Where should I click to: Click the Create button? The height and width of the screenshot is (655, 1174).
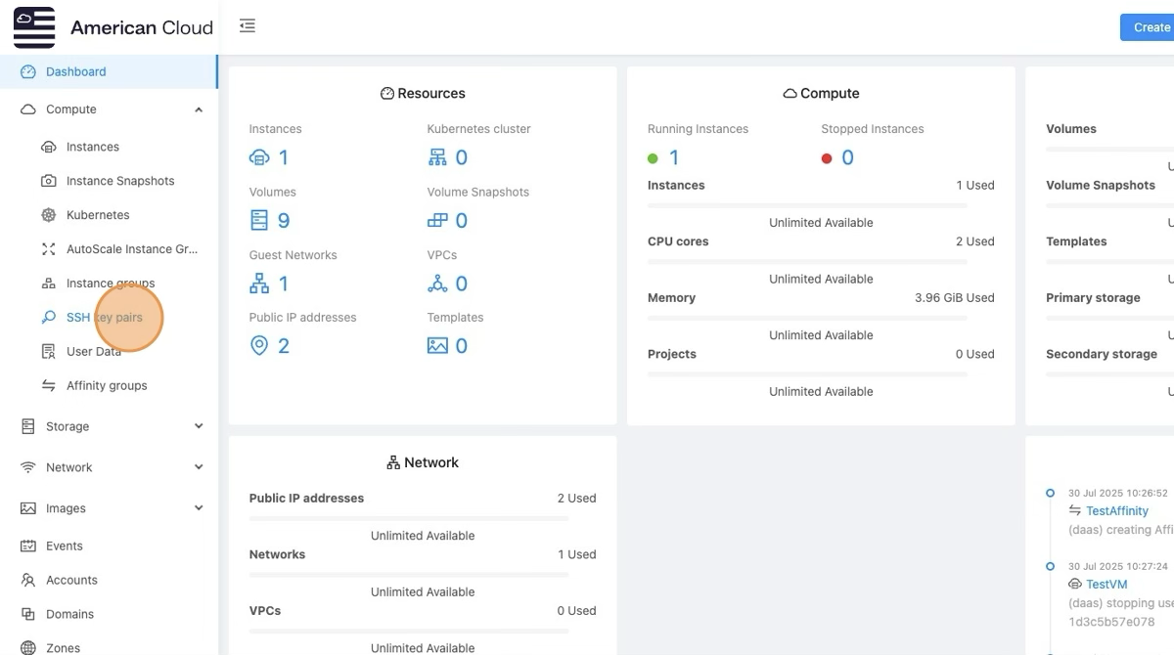pyautogui.click(x=1151, y=27)
